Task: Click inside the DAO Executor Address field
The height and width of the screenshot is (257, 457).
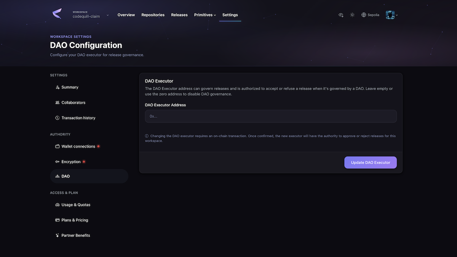Action: (270, 116)
